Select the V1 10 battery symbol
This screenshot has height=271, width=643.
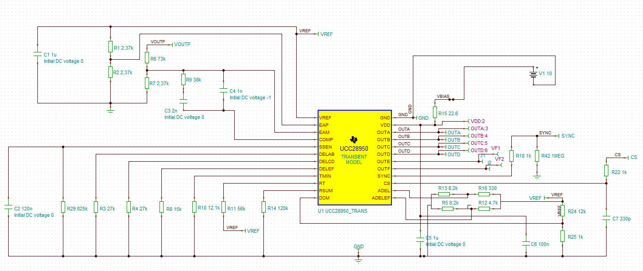pyautogui.click(x=533, y=75)
